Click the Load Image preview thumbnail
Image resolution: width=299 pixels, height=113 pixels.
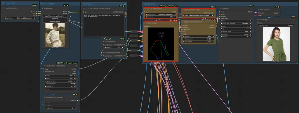55,35
